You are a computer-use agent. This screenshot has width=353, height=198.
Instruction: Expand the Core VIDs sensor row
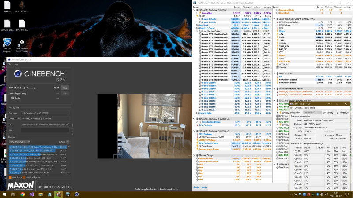pos(197,13)
